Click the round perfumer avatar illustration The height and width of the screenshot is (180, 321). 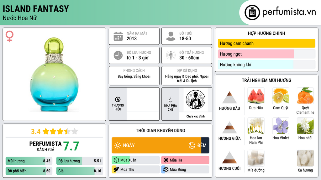click(x=196, y=100)
